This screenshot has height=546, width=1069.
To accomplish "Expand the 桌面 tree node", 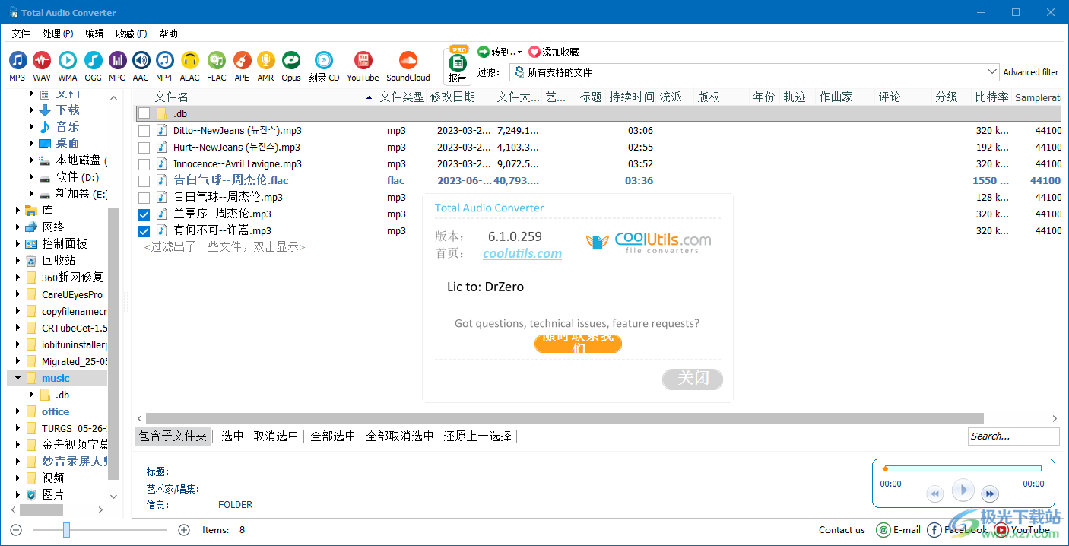I will [31, 144].
